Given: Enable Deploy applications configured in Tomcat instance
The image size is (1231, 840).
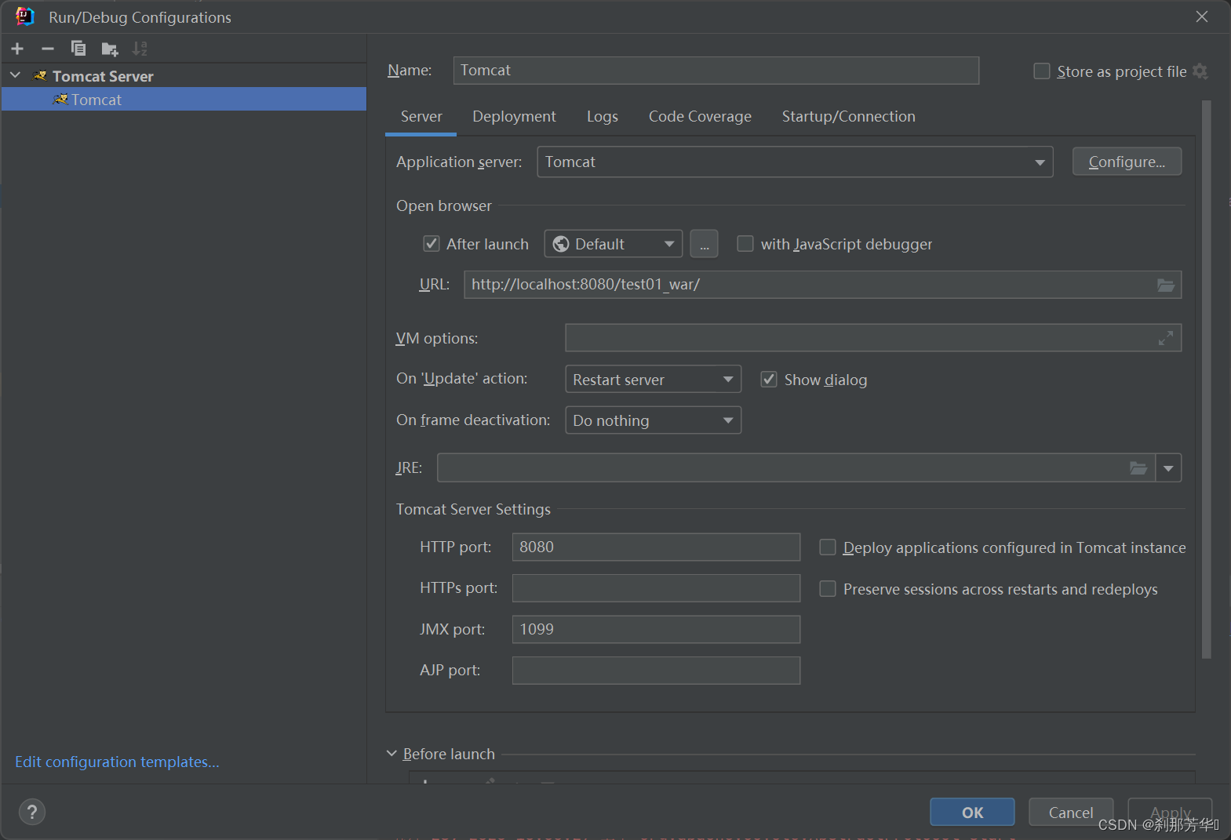Looking at the screenshot, I should coord(828,547).
